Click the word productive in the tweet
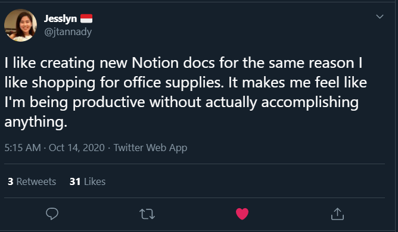Screen dimensions: 398x232 tap(109, 102)
